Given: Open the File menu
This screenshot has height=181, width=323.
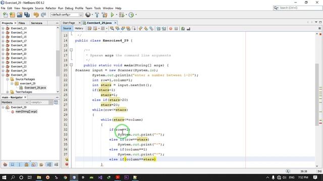Looking at the screenshot, I should click(3, 8).
